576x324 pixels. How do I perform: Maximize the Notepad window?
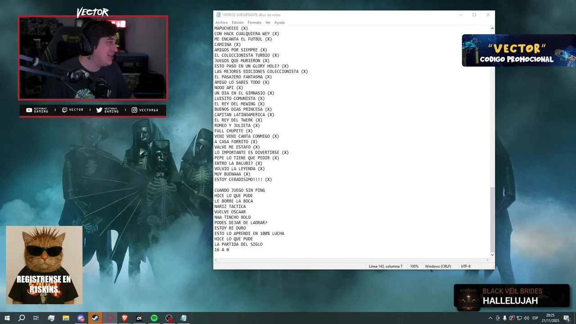474,15
